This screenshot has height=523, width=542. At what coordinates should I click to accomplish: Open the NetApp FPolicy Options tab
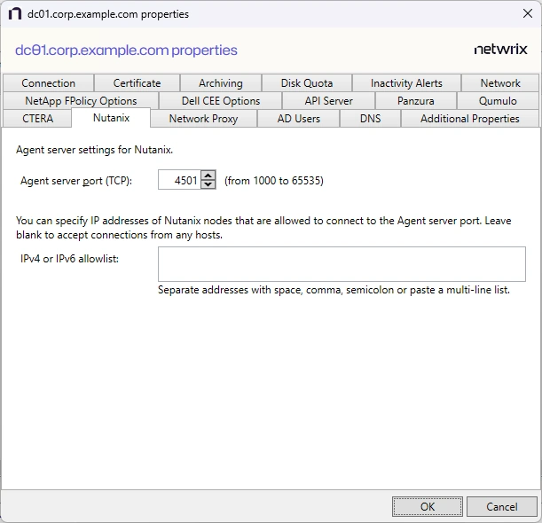point(81,101)
